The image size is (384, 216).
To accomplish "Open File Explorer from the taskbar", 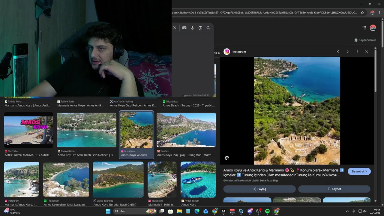I will click(179, 211).
